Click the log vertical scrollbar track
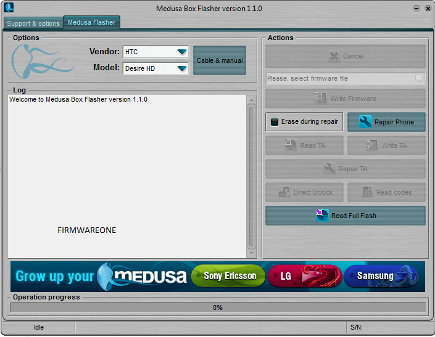435x337 pixels. (251, 176)
